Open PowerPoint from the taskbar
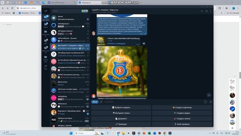Image resolution: width=241 pixels, height=136 pixels. [144, 133]
